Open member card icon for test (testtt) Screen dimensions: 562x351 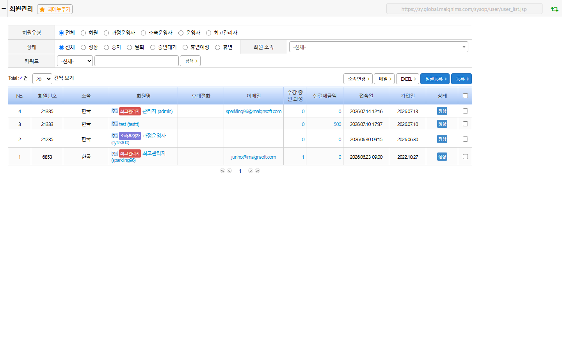point(114,124)
